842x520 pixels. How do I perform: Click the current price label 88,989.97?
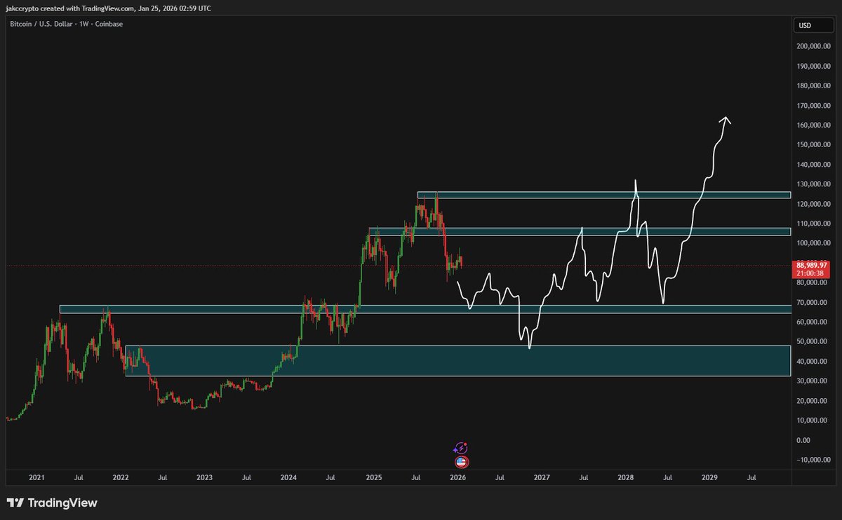point(813,265)
